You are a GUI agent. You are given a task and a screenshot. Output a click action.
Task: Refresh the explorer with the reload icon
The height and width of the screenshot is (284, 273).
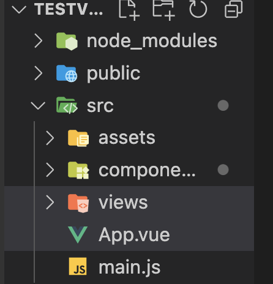tap(198, 9)
